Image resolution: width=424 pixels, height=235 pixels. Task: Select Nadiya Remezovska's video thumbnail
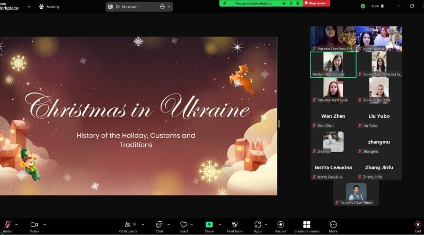coord(333,64)
